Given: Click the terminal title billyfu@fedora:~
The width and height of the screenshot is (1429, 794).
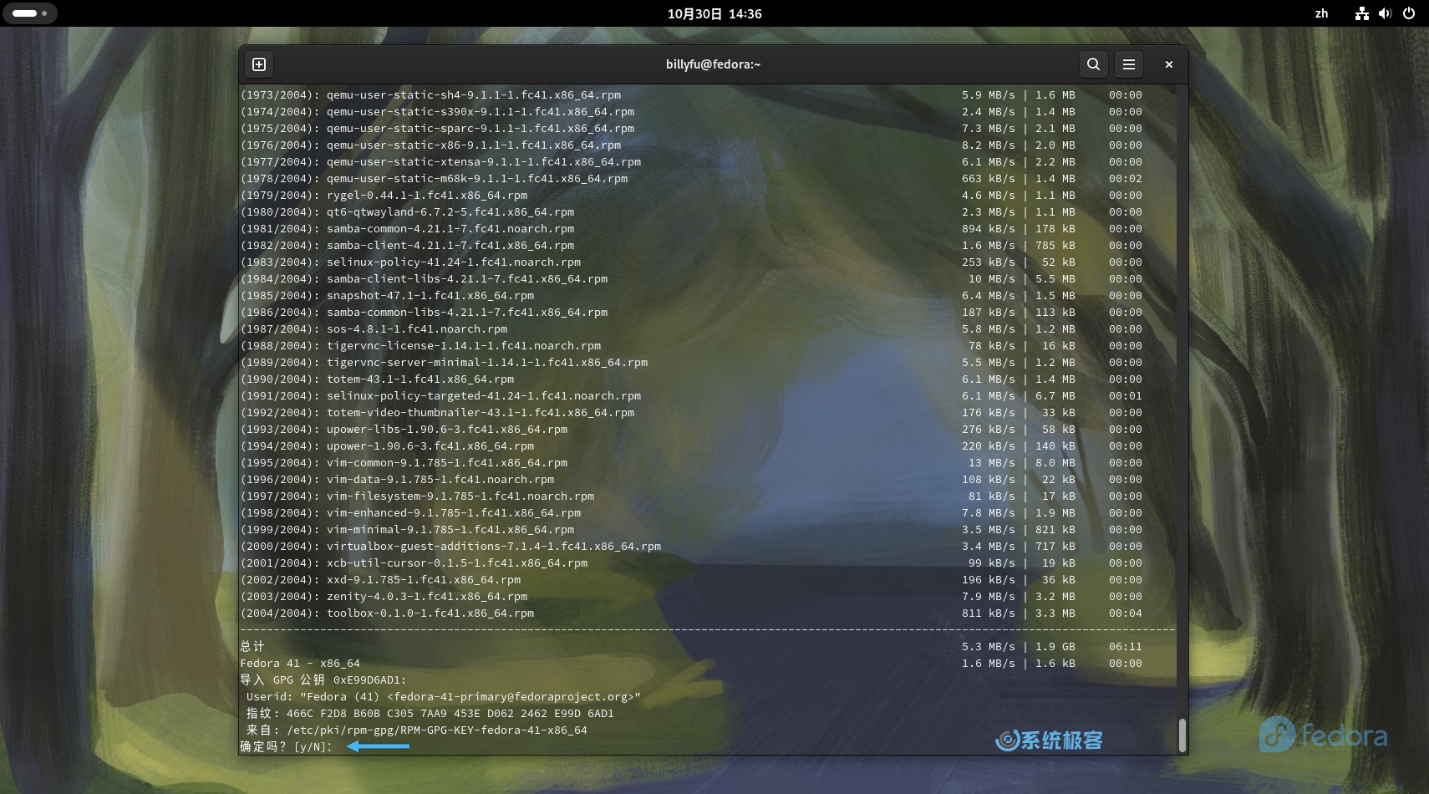Looking at the screenshot, I should click(713, 64).
